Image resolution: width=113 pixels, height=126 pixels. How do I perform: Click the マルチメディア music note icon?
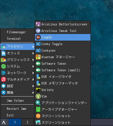tap(4, 79)
